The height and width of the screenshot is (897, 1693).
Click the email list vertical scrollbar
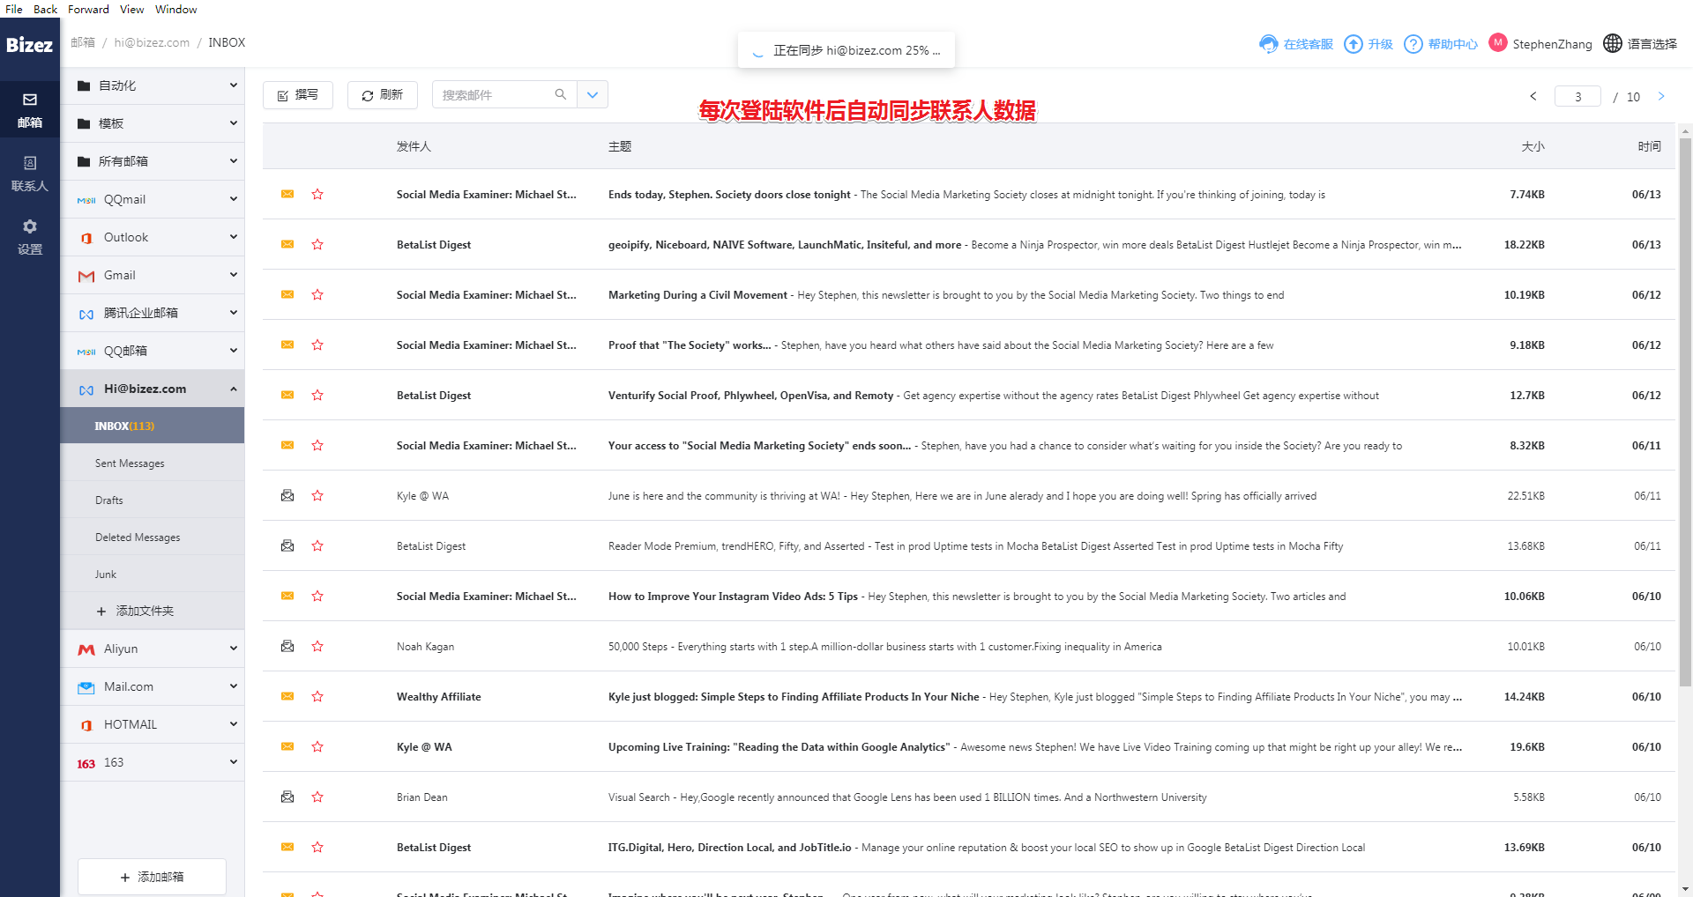pyautogui.click(x=1685, y=411)
